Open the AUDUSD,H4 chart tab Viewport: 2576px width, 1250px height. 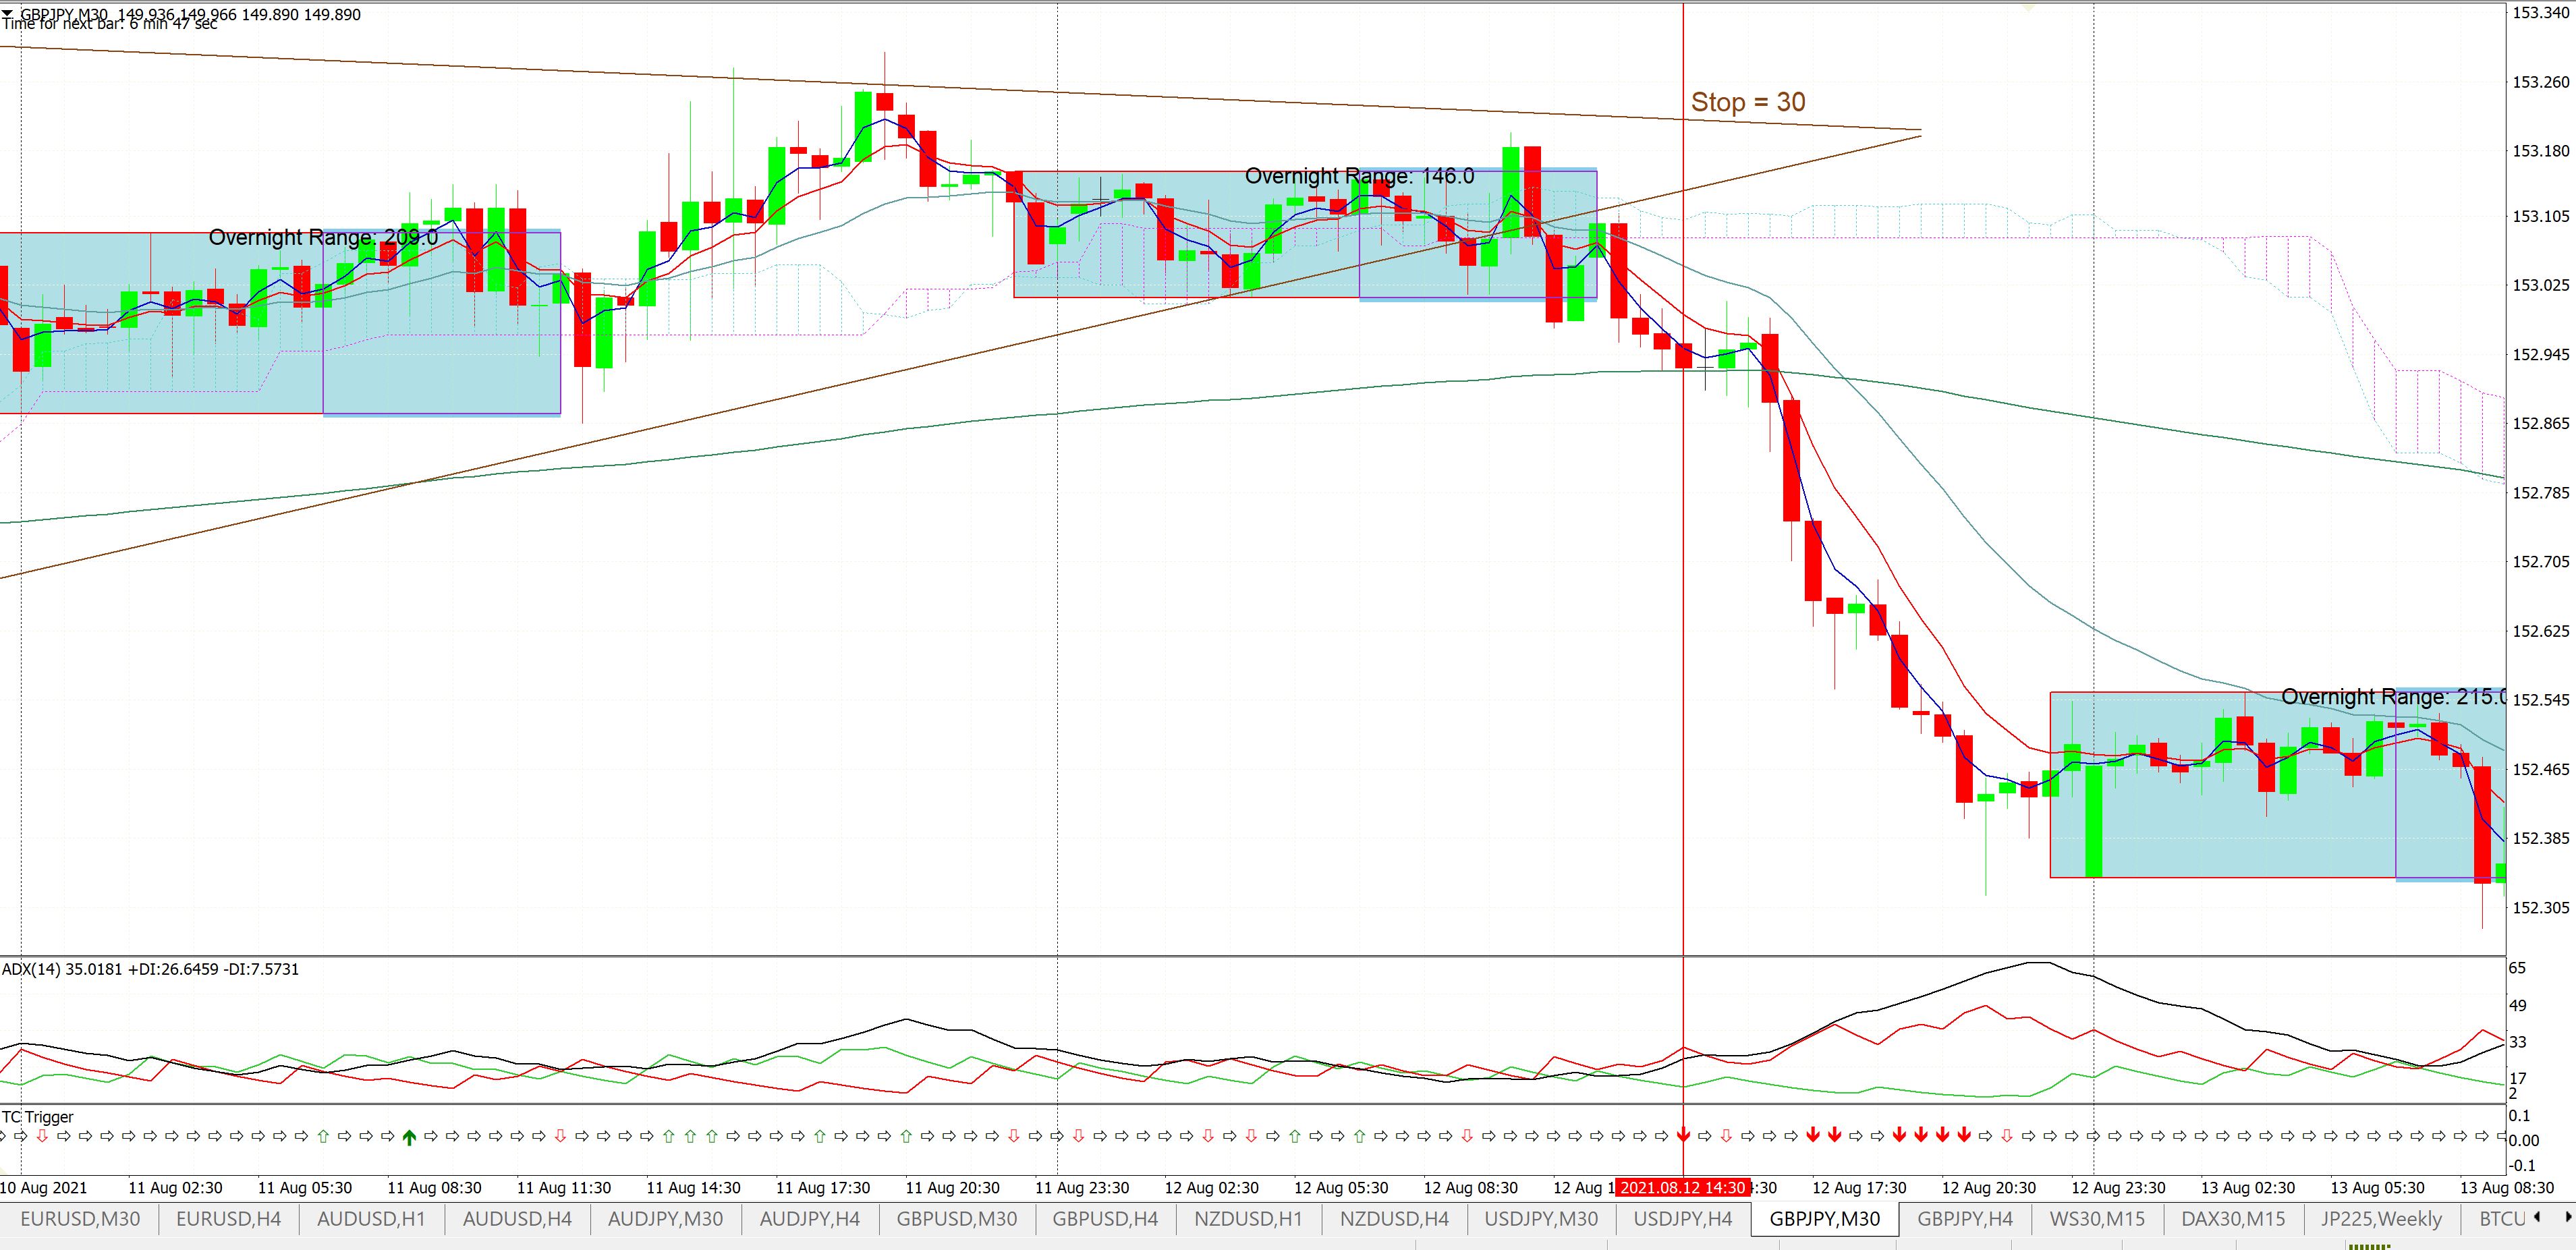tap(517, 1219)
